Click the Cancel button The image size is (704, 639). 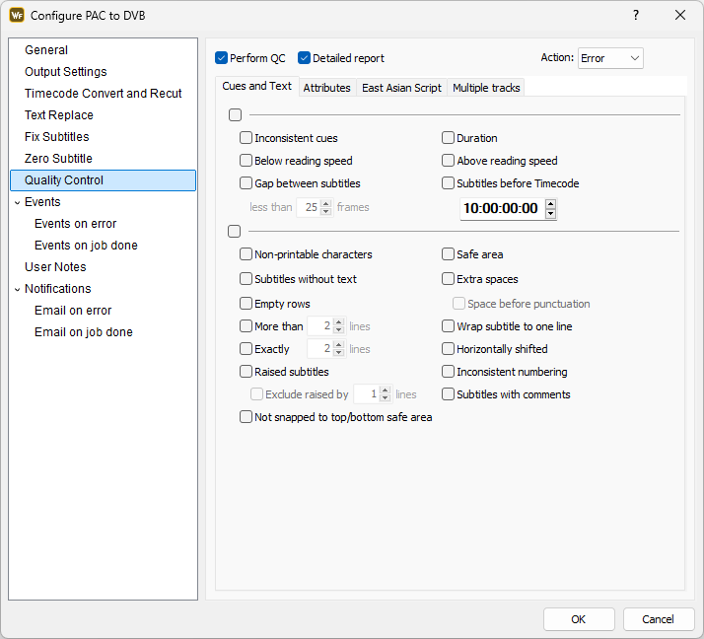pos(659,619)
